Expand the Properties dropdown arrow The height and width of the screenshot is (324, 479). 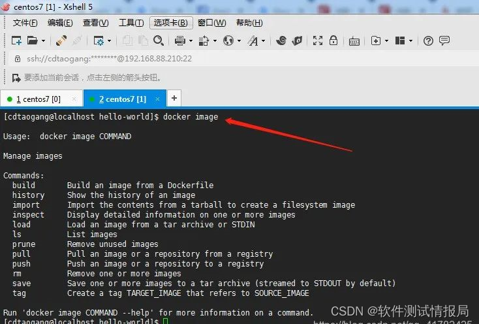point(109,40)
